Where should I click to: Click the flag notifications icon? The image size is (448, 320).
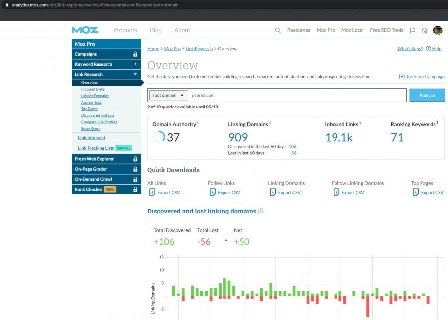point(412,30)
